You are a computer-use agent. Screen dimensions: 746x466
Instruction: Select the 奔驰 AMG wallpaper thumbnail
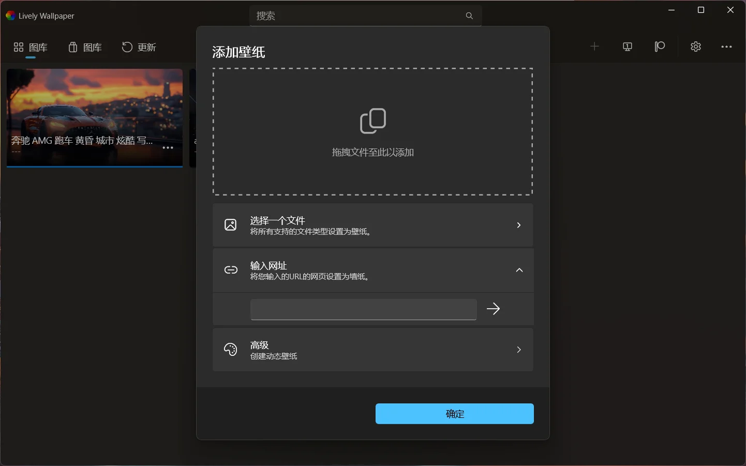pos(94,109)
